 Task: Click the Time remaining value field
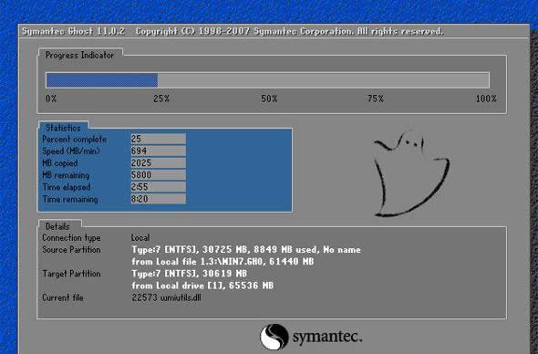pos(158,199)
